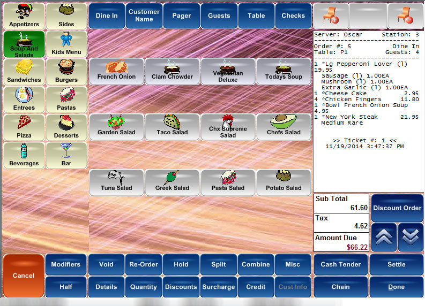
Task: Select the French Onion soup item
Action: pyautogui.click(x=116, y=71)
